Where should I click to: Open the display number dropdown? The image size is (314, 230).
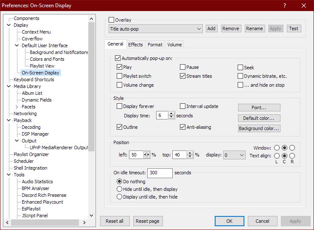[x=234, y=155]
